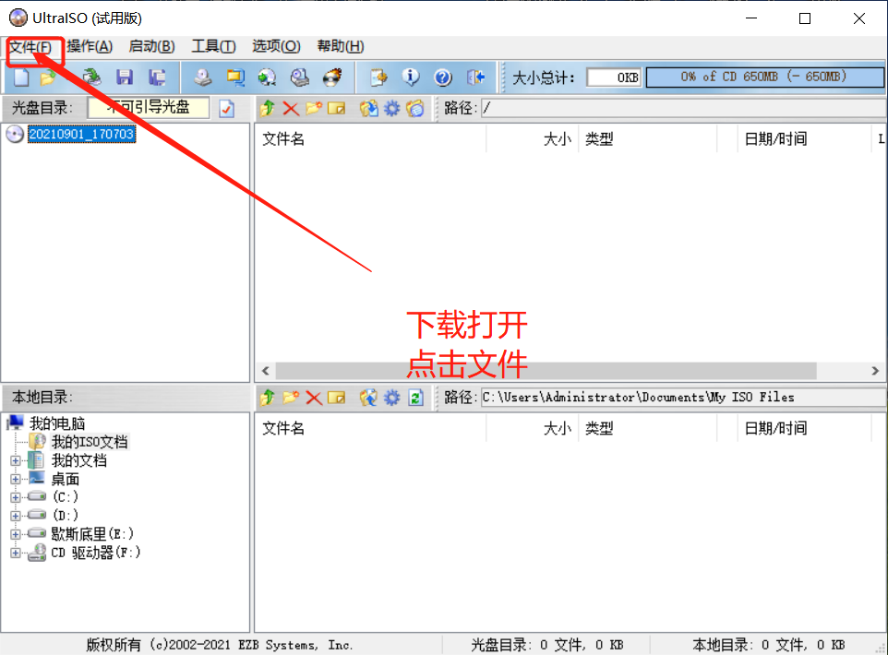Click the disc path field showing /
The height and width of the screenshot is (655, 888).
(x=684, y=108)
